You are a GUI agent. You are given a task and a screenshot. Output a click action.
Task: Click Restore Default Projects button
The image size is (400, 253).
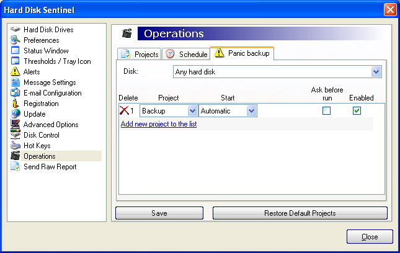[x=300, y=213]
